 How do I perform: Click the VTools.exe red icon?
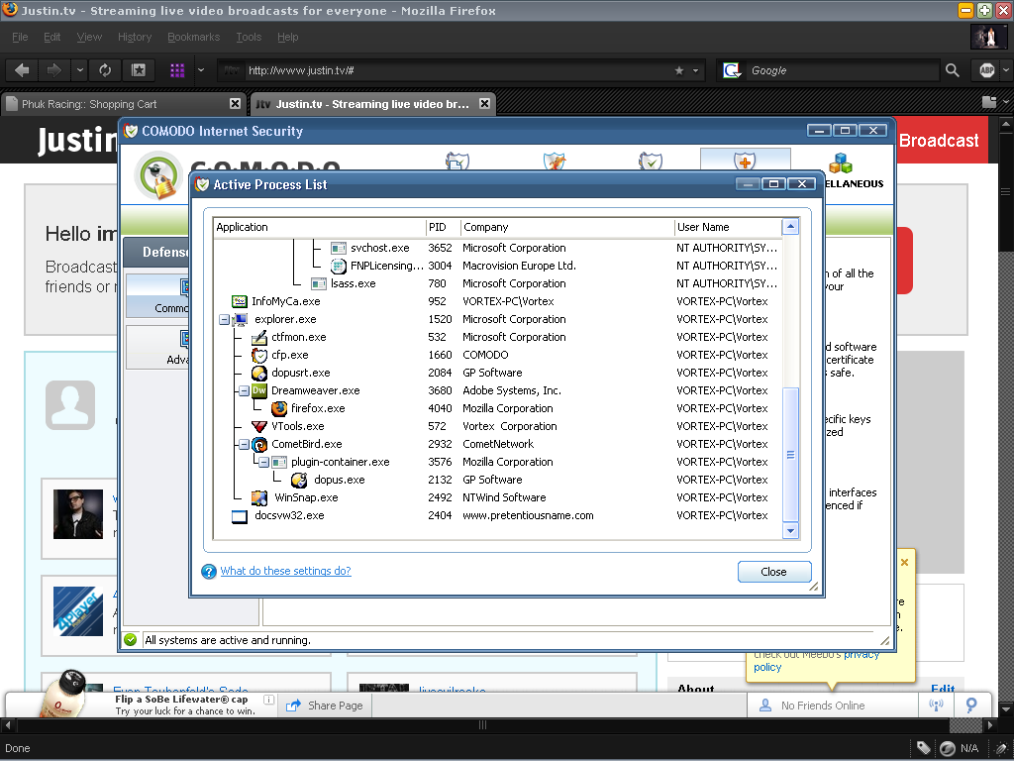(259, 426)
